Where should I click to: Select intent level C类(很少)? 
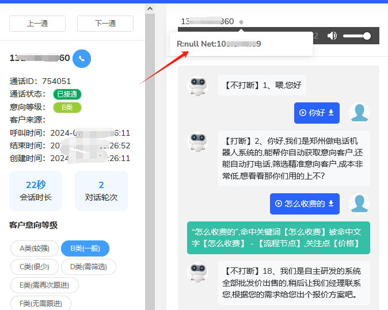click(35, 267)
